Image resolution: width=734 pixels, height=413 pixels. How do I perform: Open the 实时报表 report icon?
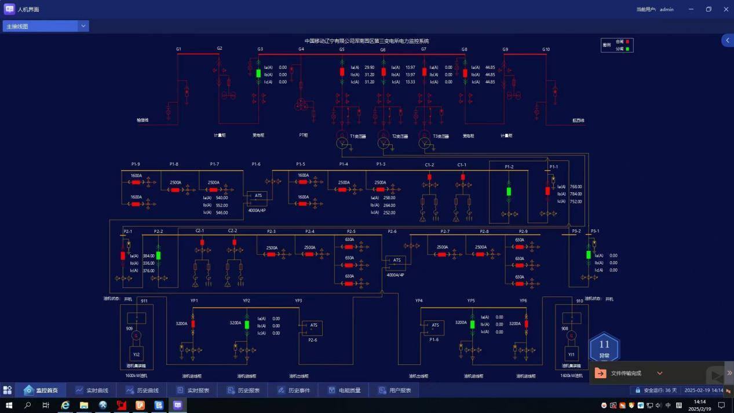(180, 390)
